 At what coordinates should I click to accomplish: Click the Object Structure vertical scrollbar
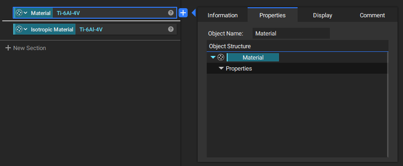click(387, 105)
